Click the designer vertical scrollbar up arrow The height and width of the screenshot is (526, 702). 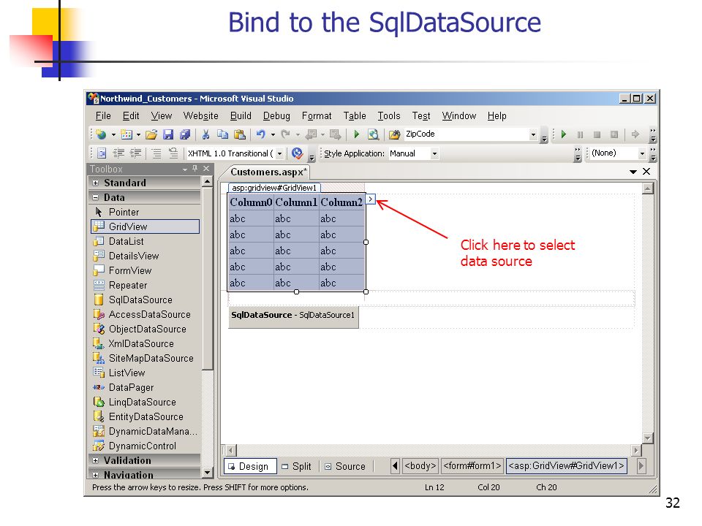(x=647, y=188)
